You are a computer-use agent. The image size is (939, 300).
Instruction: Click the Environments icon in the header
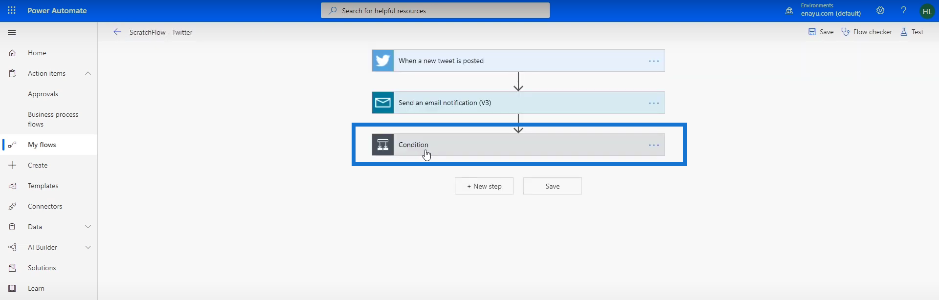click(789, 10)
